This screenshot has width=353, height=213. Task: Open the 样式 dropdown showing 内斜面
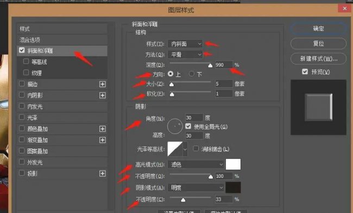pyautogui.click(x=185, y=44)
